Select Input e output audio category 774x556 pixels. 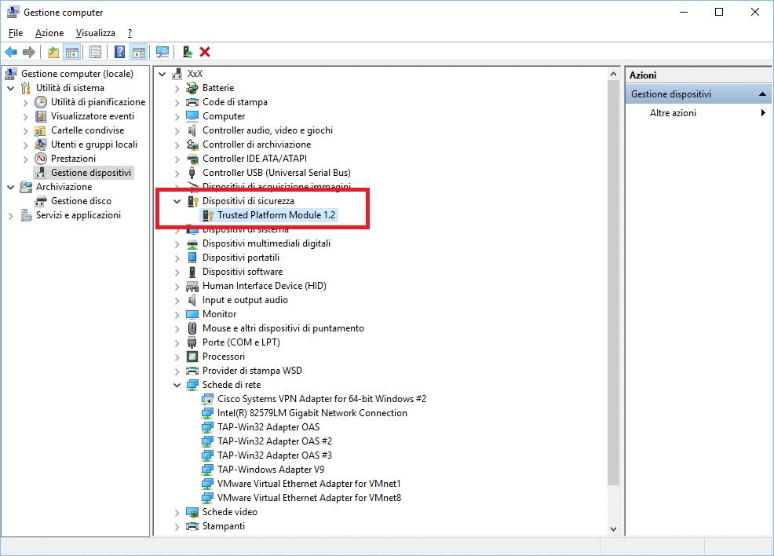point(245,300)
